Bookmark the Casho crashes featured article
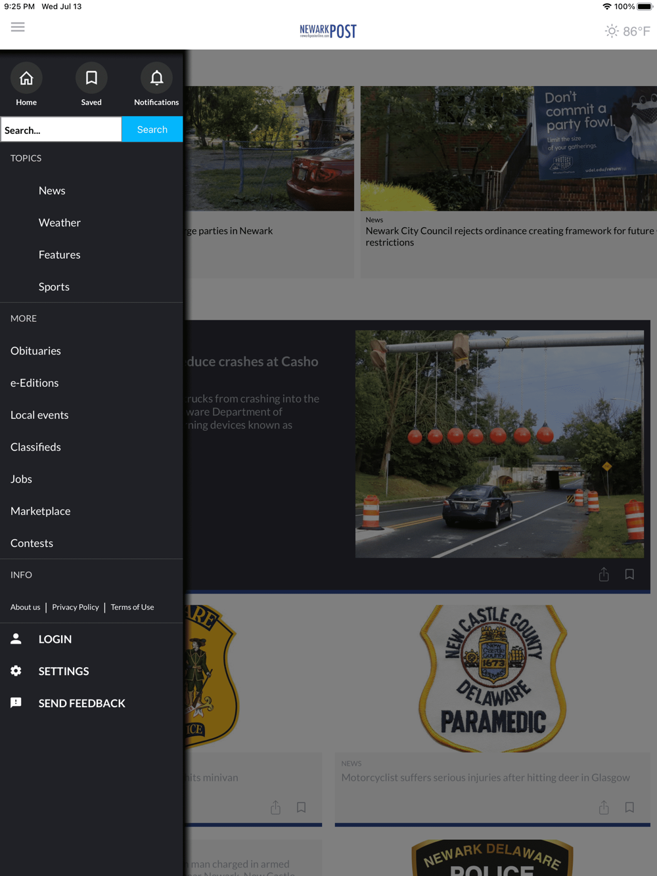Screen dimensions: 657x876 629,575
